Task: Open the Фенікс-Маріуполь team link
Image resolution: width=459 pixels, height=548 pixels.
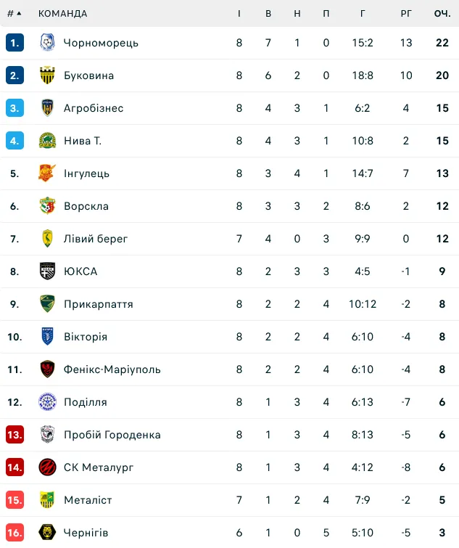Action: point(112,369)
